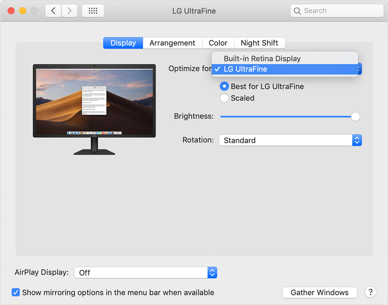
Task: Click the Gather Windows button
Action: (x=319, y=292)
